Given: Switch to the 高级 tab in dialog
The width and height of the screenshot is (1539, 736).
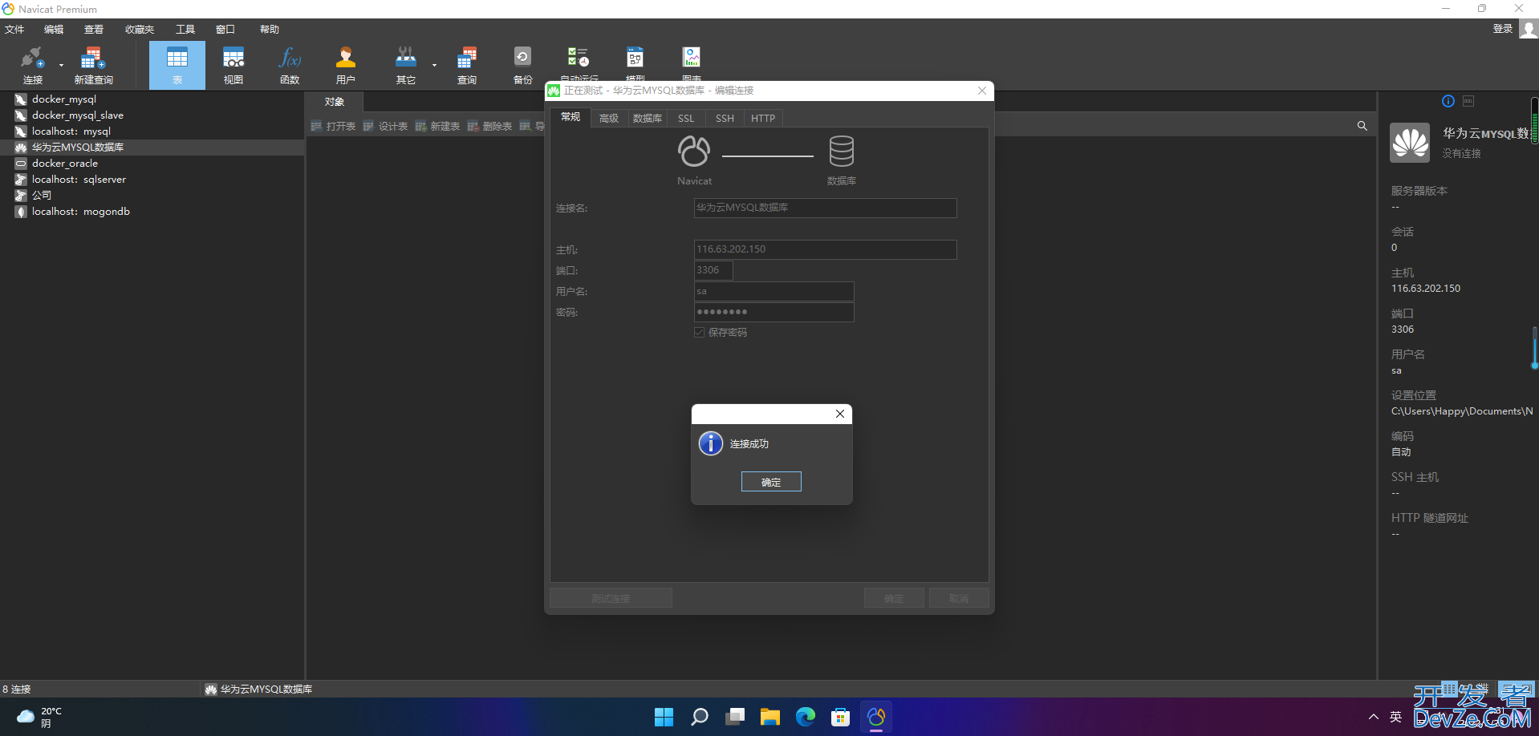Looking at the screenshot, I should coord(609,119).
